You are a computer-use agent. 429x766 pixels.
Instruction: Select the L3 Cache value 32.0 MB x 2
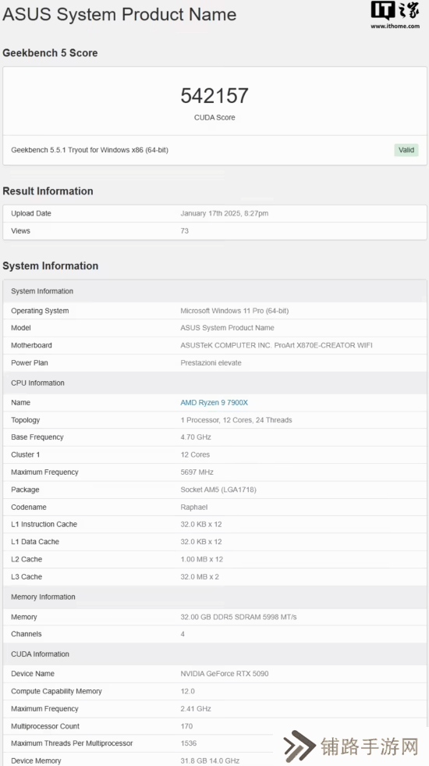point(200,577)
